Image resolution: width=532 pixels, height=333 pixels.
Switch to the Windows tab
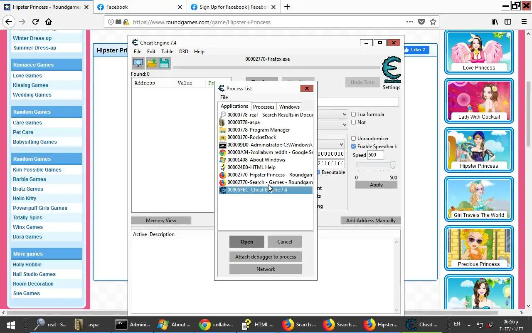coord(289,107)
